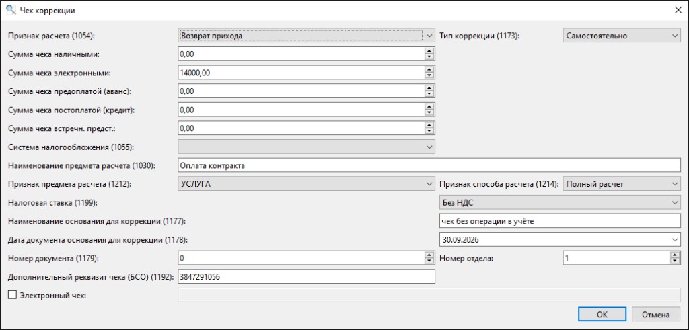Increase Номер документа with up arrow
689x330 pixels.
(x=430, y=255)
